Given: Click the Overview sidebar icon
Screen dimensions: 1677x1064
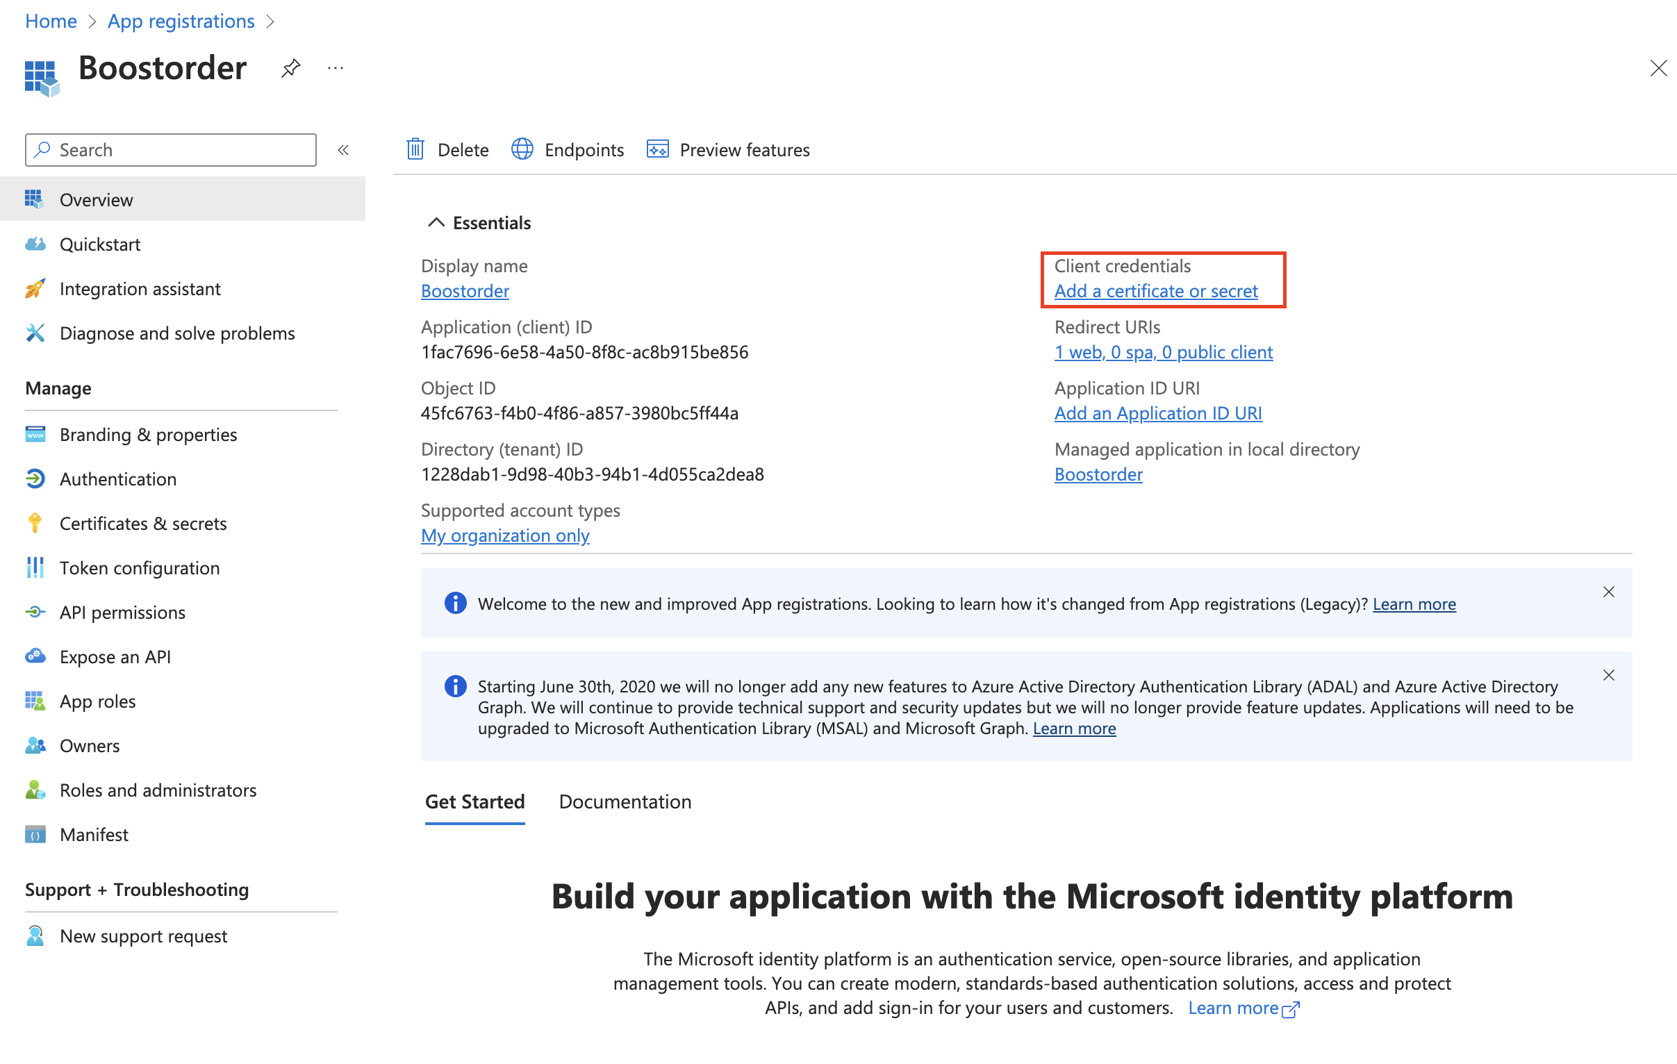Looking at the screenshot, I should 34,199.
